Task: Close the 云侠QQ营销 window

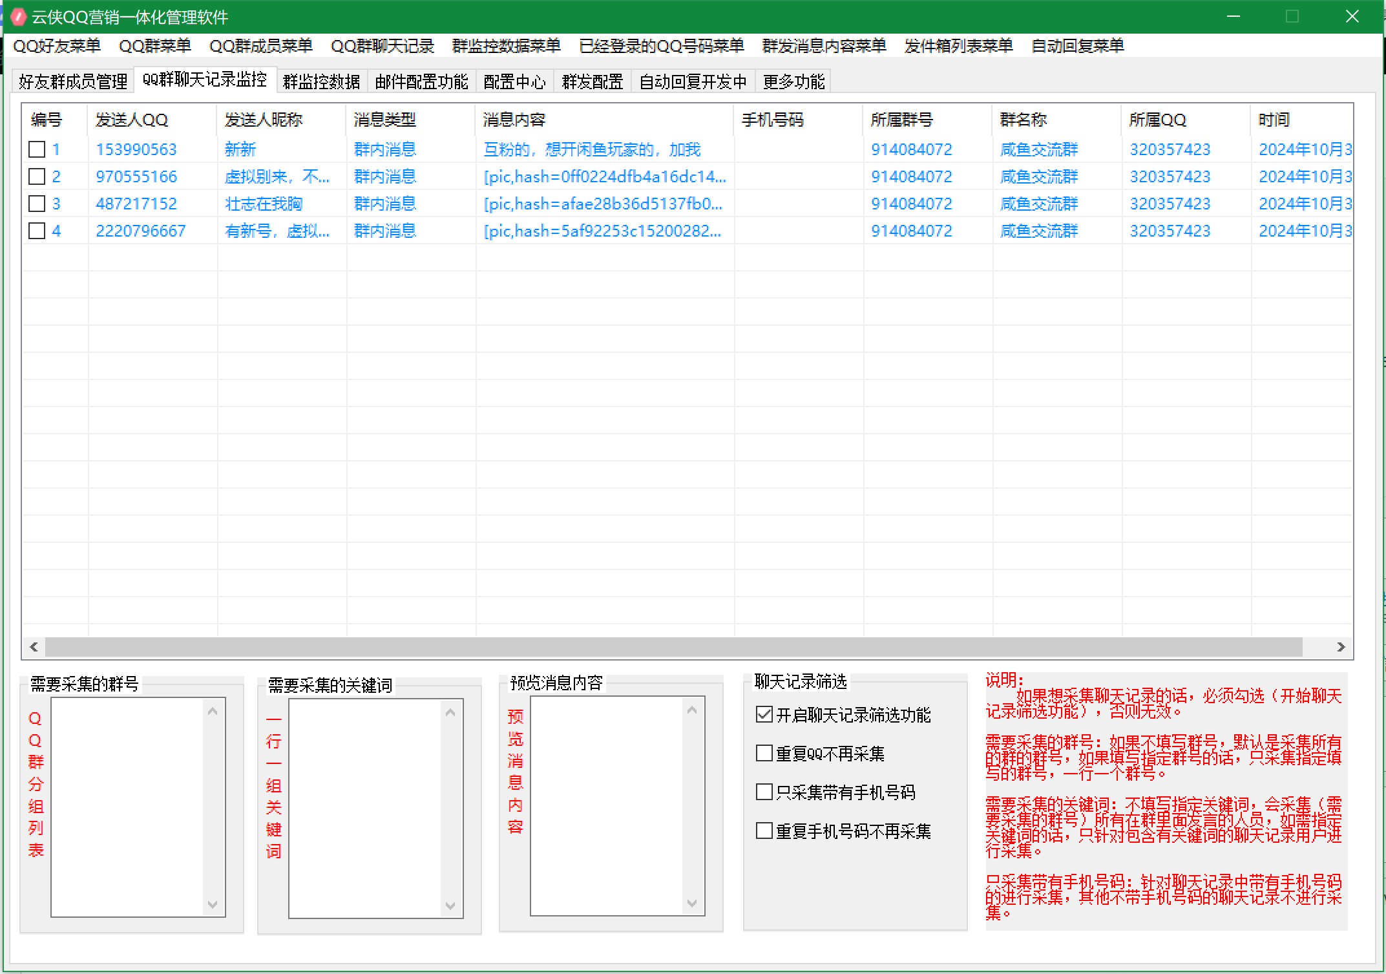Action: [x=1352, y=17]
